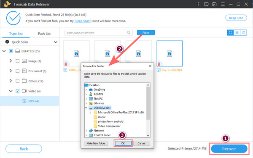Open the feedback chat icon in title bar
The height and width of the screenshot is (158, 253).
pyautogui.click(x=206, y=4)
